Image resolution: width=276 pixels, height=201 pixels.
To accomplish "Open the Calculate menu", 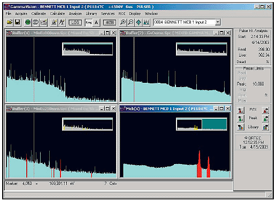I will (x=57, y=13).
